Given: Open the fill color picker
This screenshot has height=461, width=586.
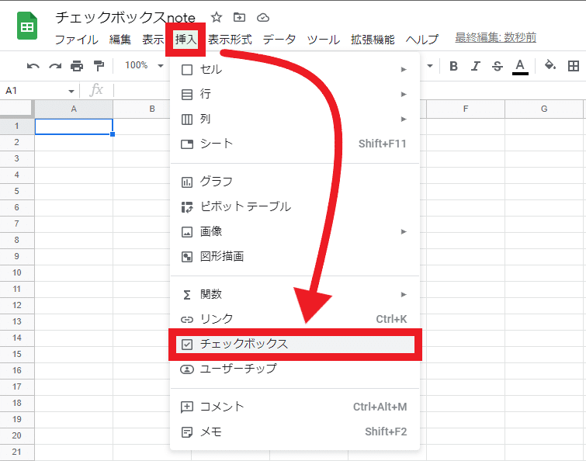Looking at the screenshot, I should (550, 65).
